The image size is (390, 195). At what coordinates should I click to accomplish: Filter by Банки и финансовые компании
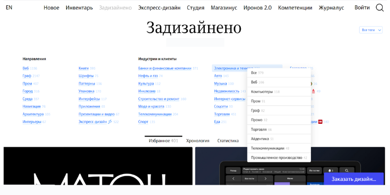164,68
